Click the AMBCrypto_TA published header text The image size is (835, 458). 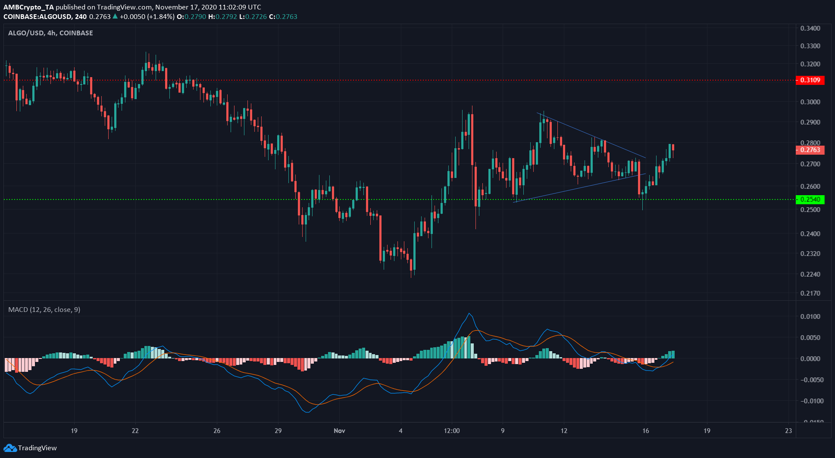coord(132,7)
